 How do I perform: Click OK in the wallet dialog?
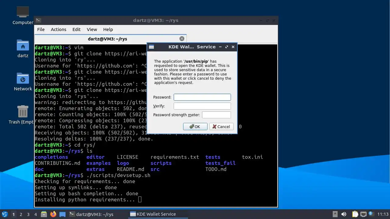pyautogui.click(x=195, y=127)
